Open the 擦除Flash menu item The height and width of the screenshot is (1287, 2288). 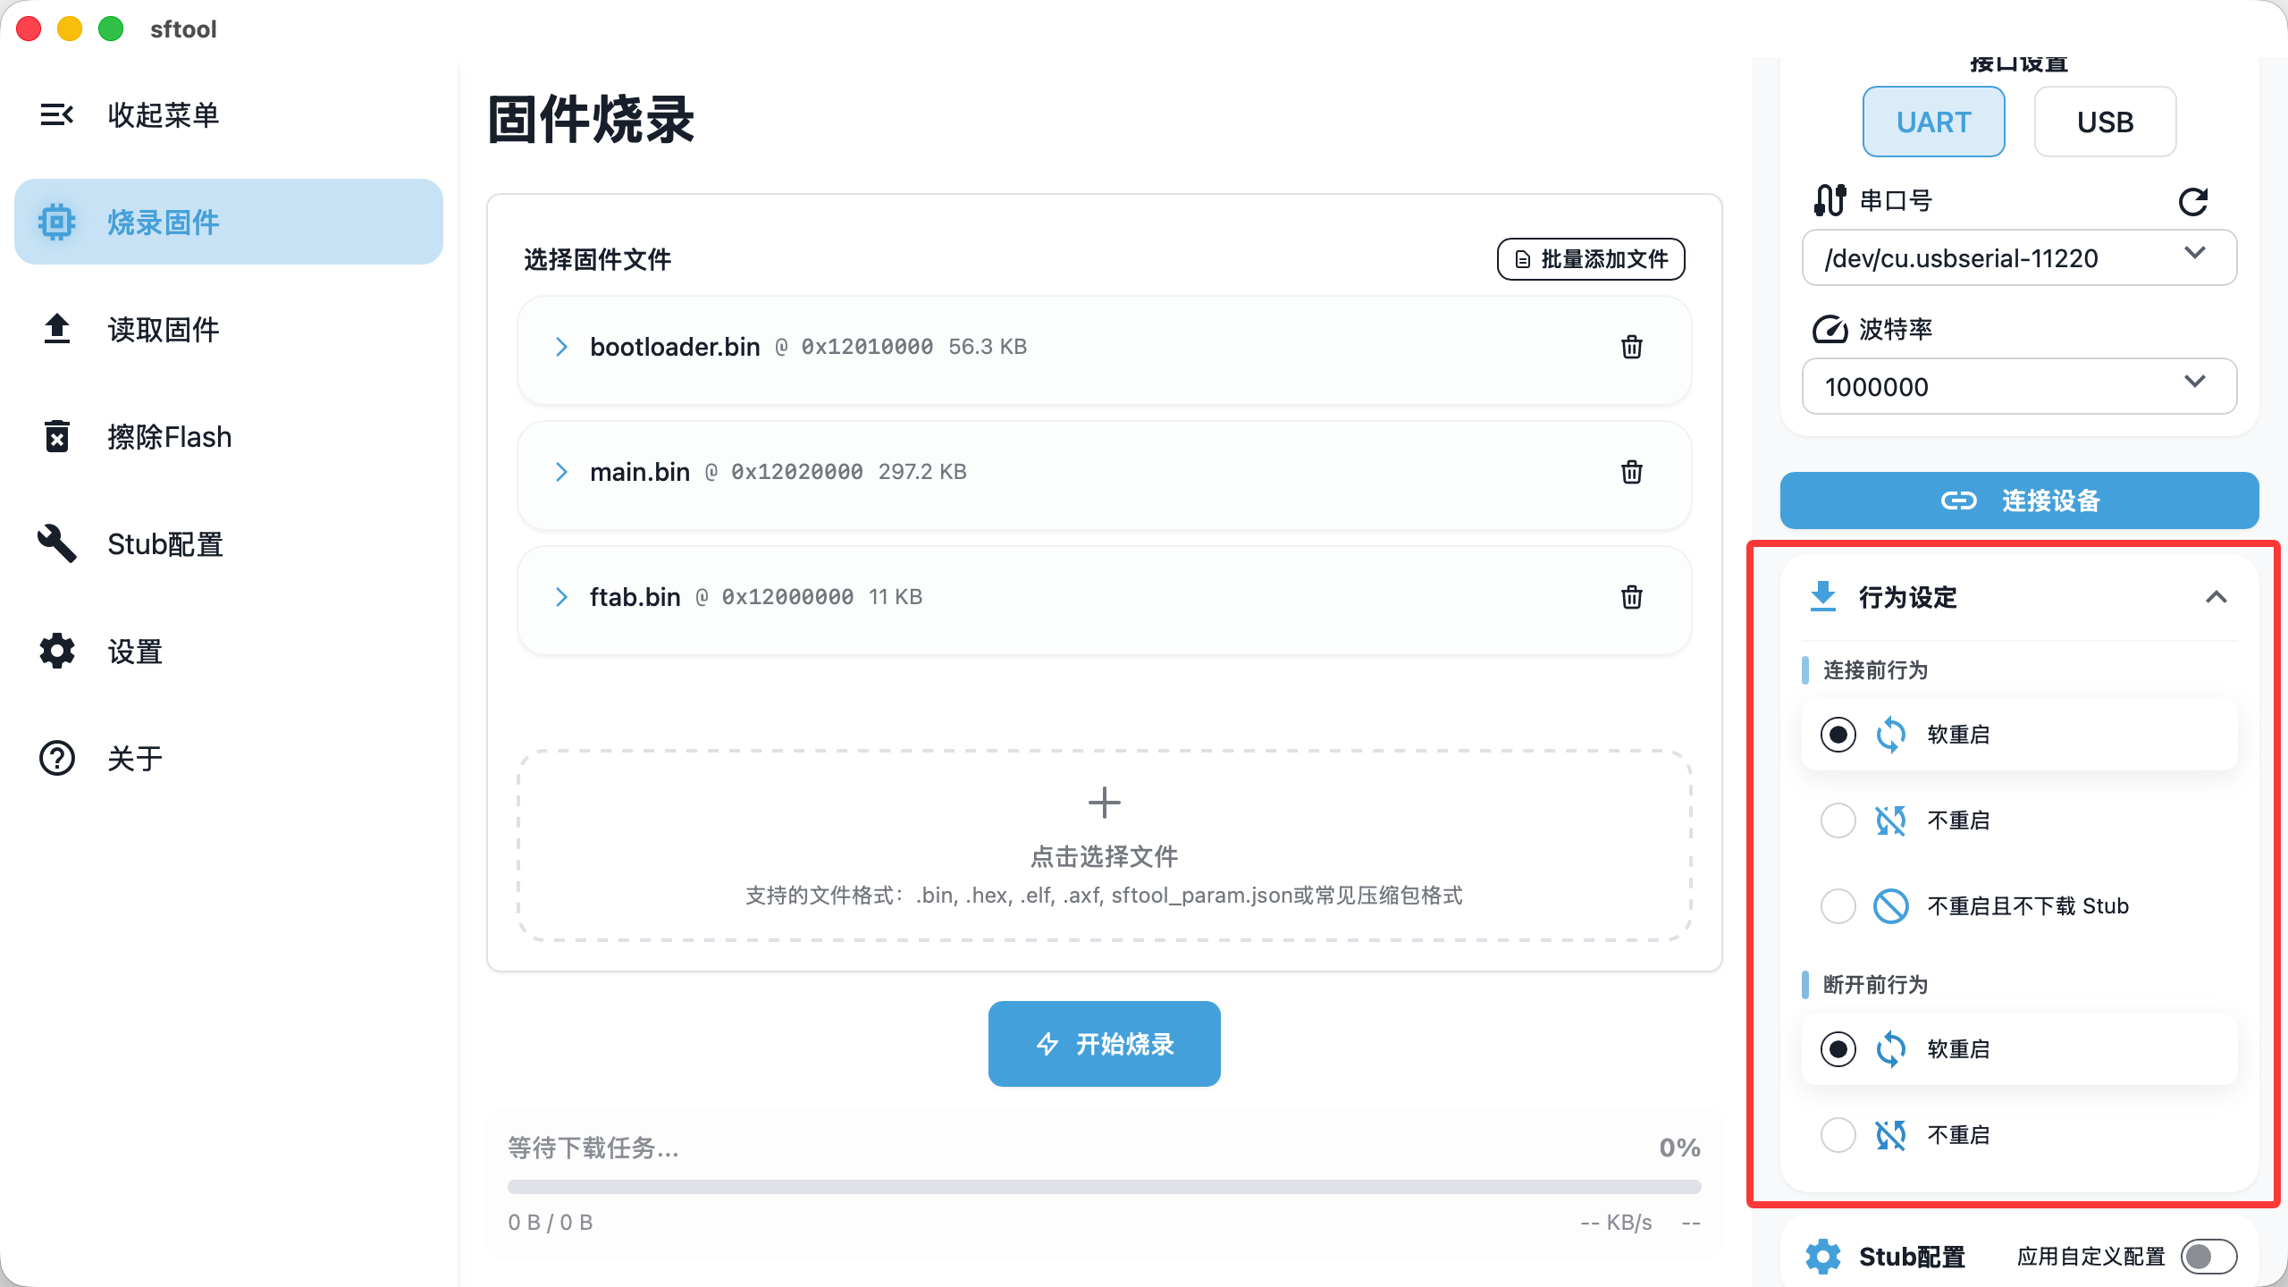[168, 437]
